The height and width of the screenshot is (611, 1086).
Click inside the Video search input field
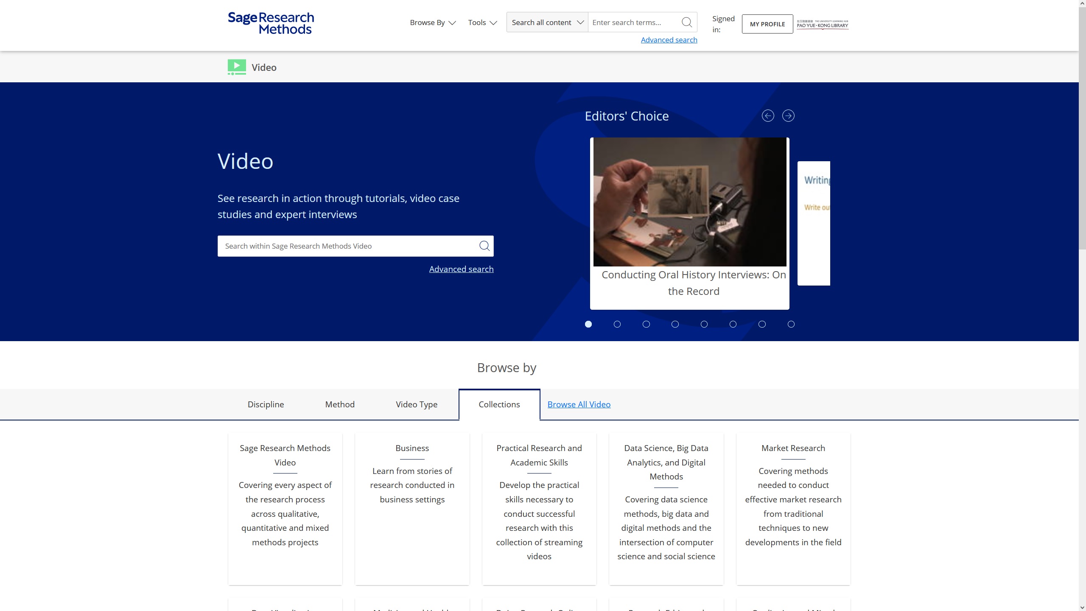click(x=355, y=246)
